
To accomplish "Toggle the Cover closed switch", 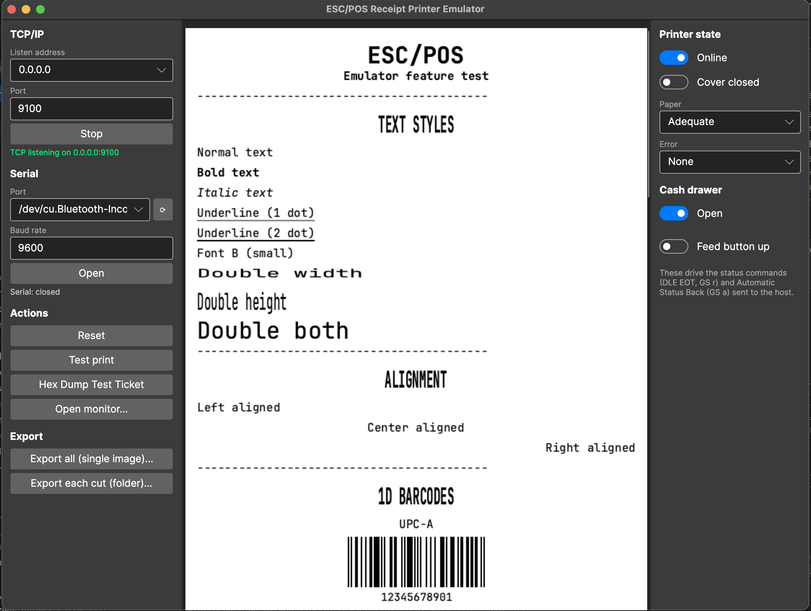I will coord(674,82).
